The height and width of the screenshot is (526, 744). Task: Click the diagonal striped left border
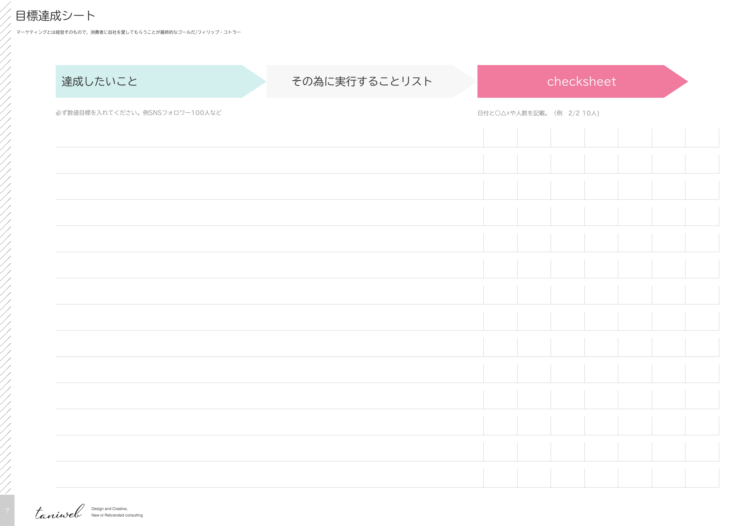coord(5,254)
